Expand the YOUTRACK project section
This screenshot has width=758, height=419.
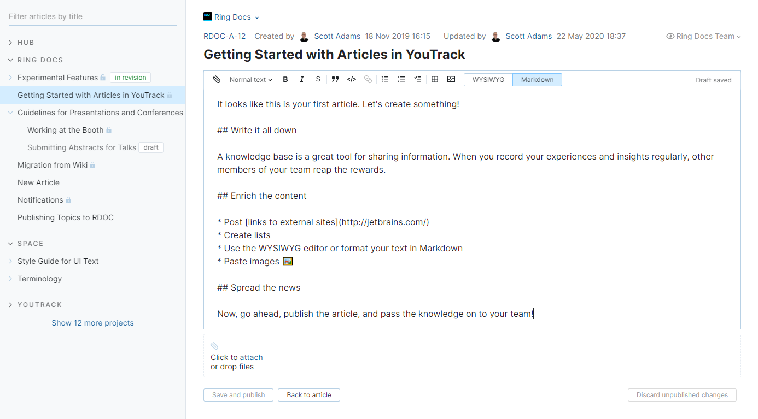pyautogui.click(x=10, y=305)
